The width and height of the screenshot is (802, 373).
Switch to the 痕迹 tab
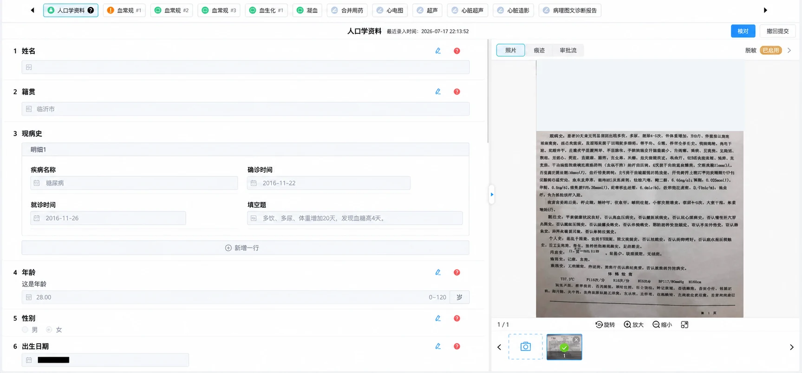[x=539, y=50]
